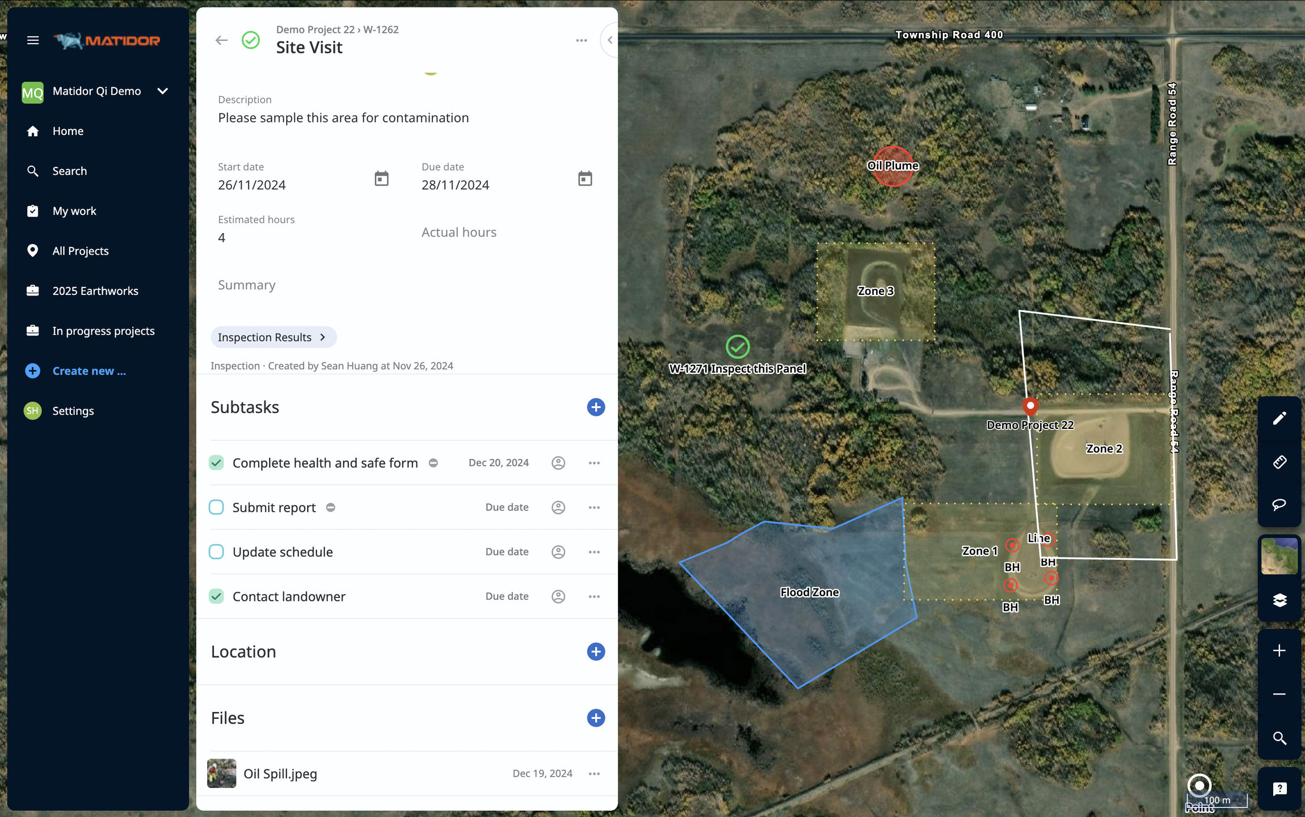The width and height of the screenshot is (1305, 817).
Task: Open the help question mark icon
Action: pos(1279,789)
